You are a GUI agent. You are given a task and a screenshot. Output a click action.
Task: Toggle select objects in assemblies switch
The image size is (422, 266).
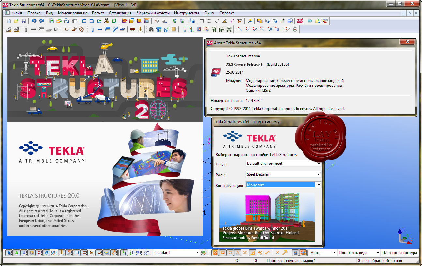point(146,253)
